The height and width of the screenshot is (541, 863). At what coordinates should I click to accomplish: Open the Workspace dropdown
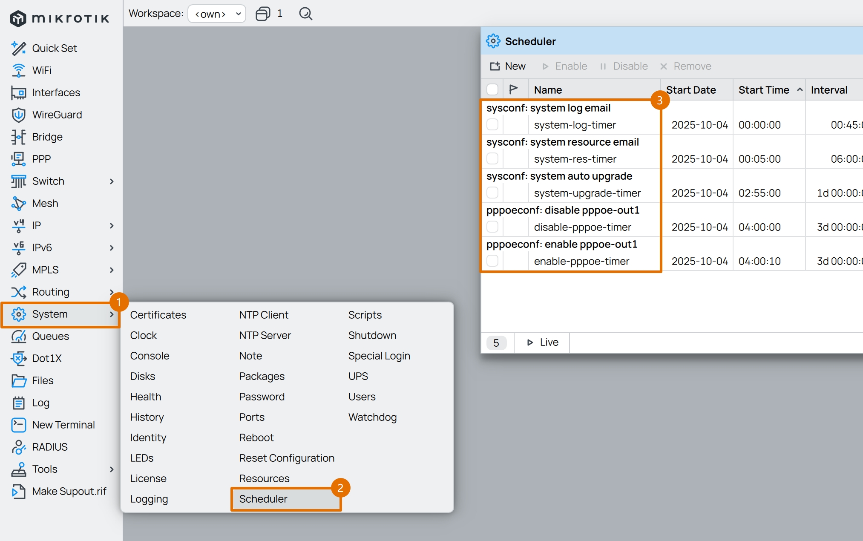pos(217,14)
